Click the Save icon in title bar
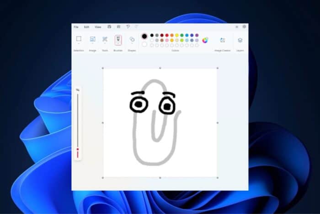 coord(109,27)
